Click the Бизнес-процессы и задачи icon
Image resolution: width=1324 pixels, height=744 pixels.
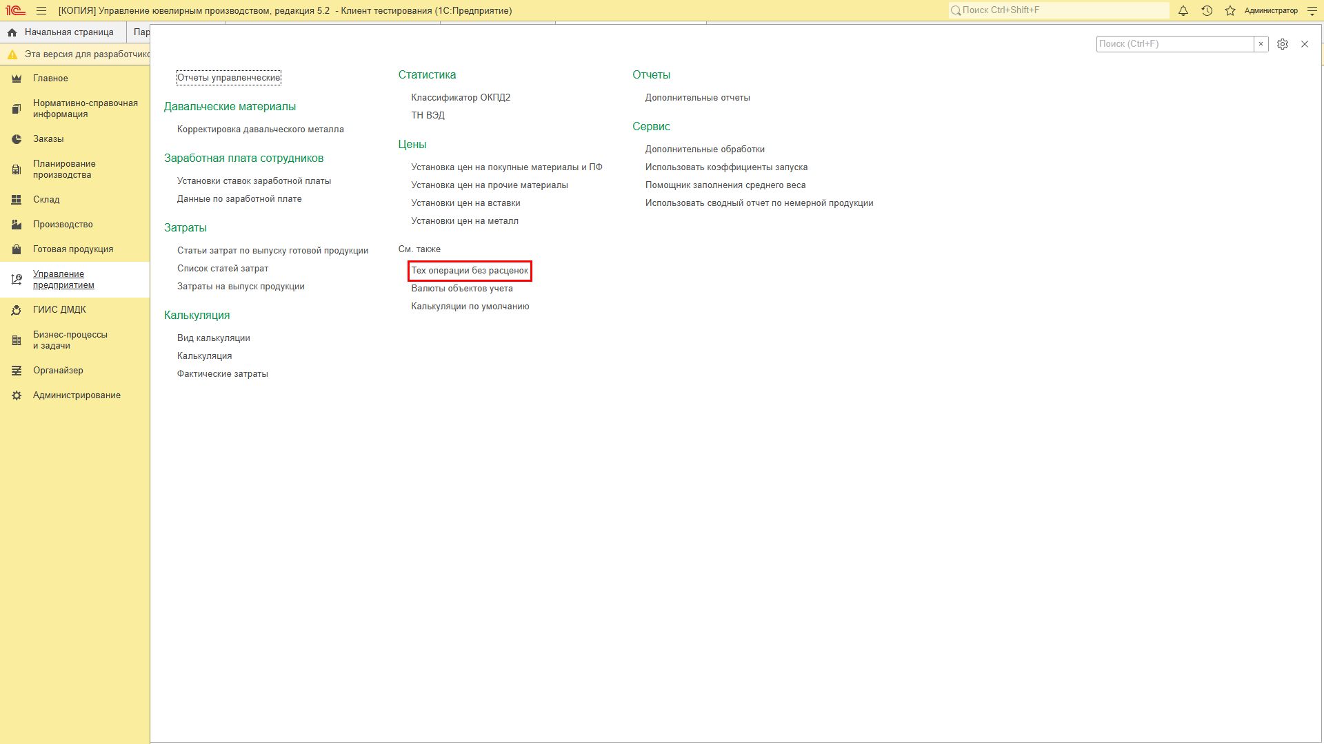click(x=17, y=340)
